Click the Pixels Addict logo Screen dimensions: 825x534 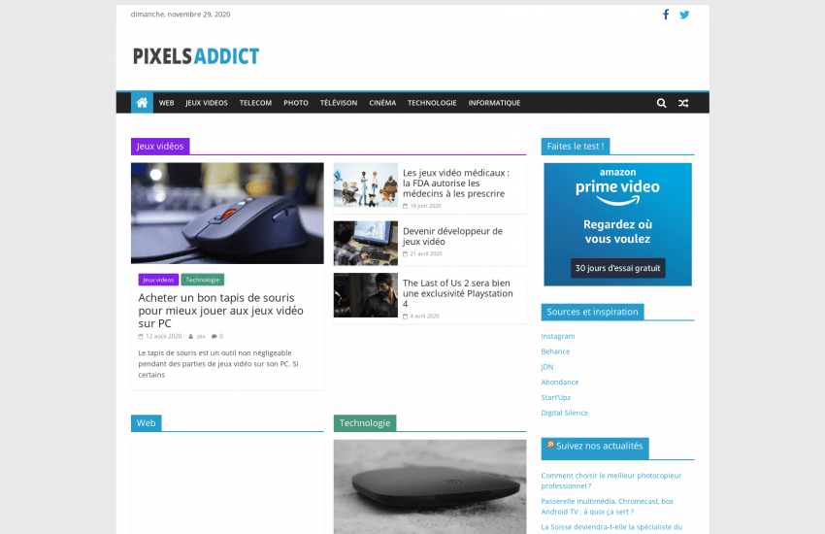196,56
